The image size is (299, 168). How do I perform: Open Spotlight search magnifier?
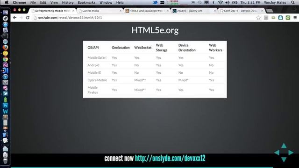pyautogui.click(x=293, y=2)
